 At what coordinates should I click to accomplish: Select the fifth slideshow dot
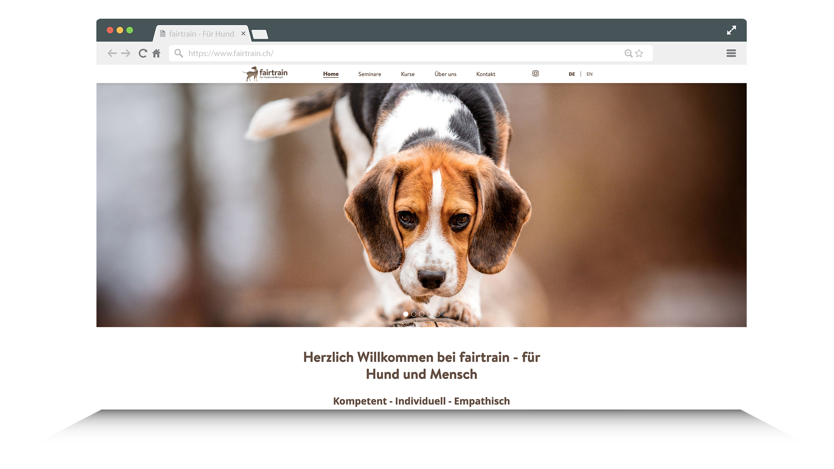pyautogui.click(x=437, y=314)
